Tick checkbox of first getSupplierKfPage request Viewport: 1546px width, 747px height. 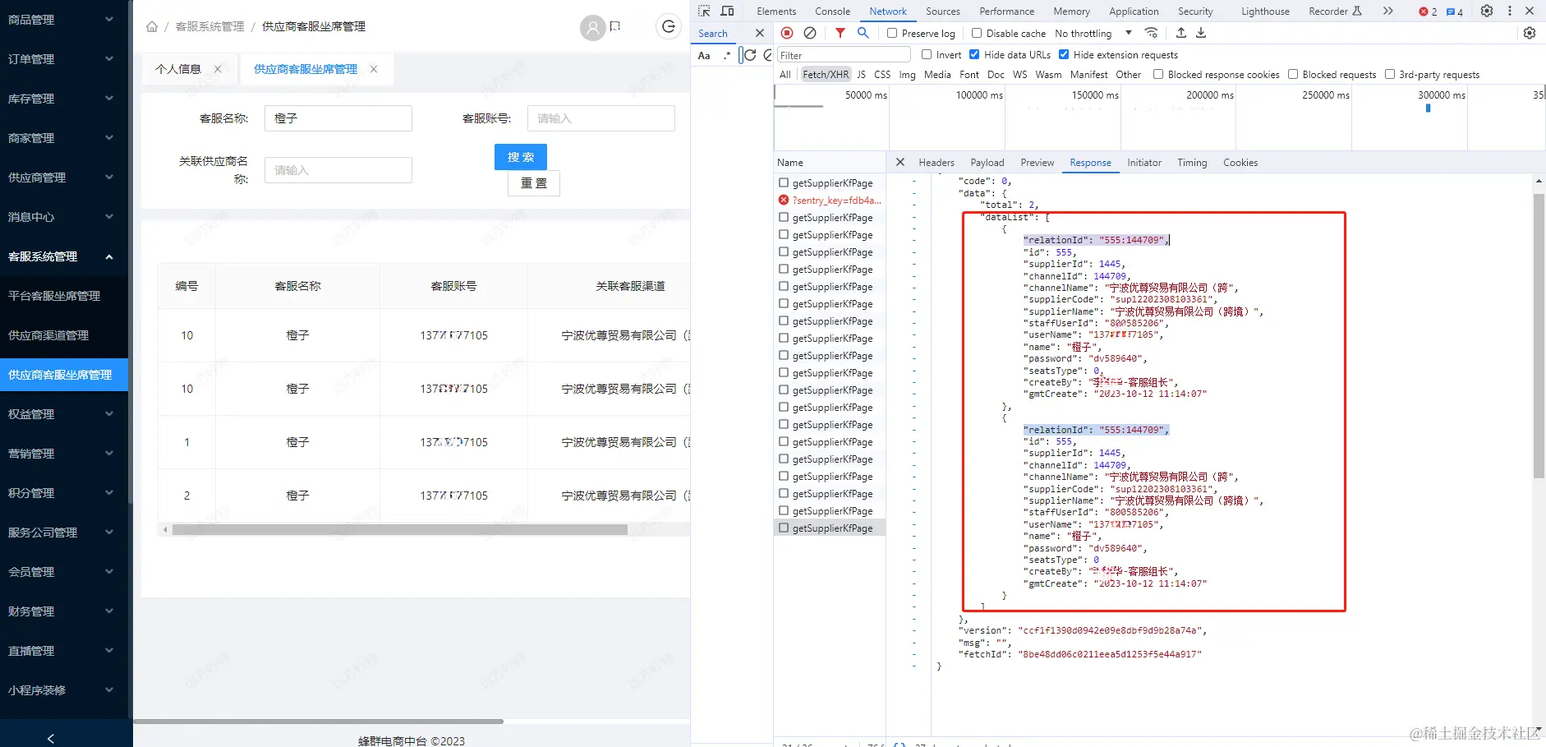click(x=784, y=182)
